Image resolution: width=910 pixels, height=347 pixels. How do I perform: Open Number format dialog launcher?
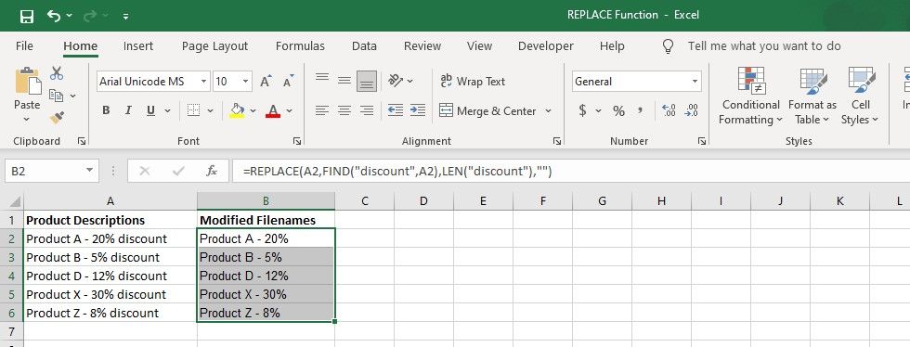[x=702, y=141]
